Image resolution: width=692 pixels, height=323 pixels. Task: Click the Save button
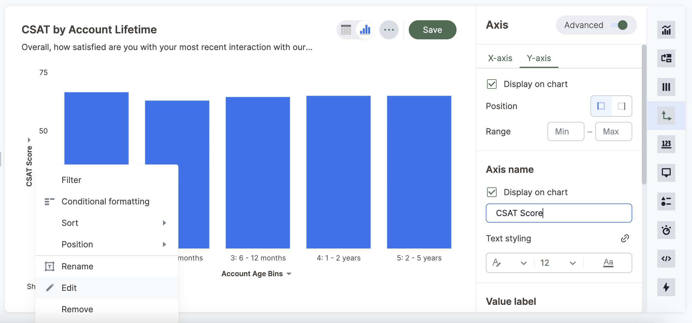[432, 30]
